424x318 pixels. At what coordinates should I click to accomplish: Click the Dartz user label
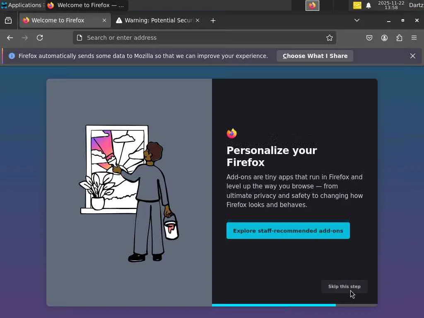click(x=416, y=5)
